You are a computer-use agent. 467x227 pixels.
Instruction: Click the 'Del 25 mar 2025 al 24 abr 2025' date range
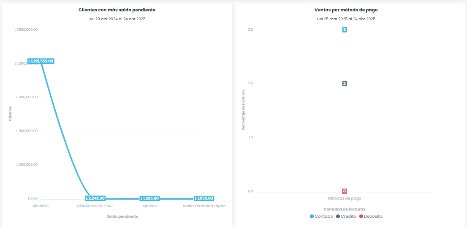coord(346,19)
